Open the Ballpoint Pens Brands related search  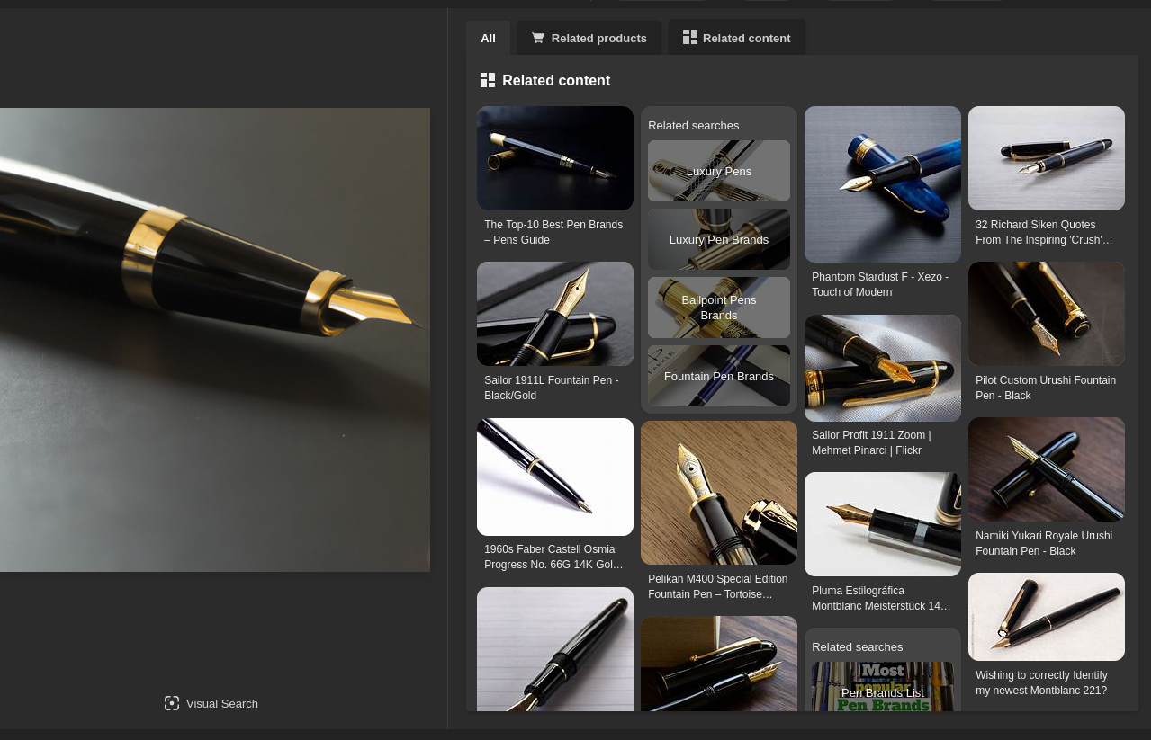tap(719, 308)
